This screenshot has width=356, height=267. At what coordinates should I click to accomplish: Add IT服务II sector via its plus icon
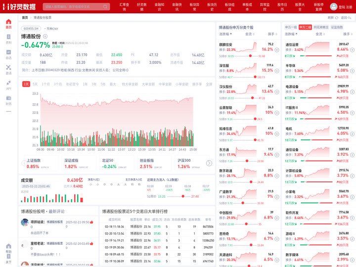click(x=352, y=113)
